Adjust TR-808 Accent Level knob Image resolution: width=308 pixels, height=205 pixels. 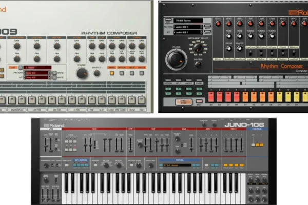click(x=218, y=24)
